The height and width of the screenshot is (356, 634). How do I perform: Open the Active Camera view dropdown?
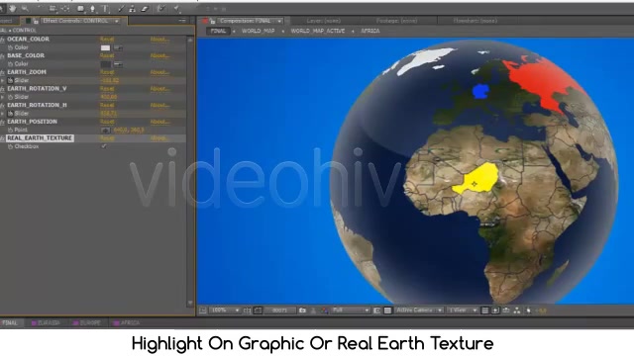(x=419, y=310)
